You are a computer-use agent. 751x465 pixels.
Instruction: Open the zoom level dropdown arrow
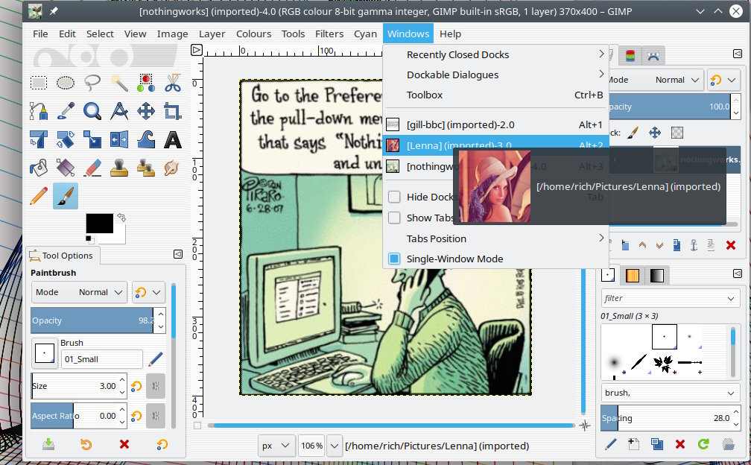(x=335, y=446)
